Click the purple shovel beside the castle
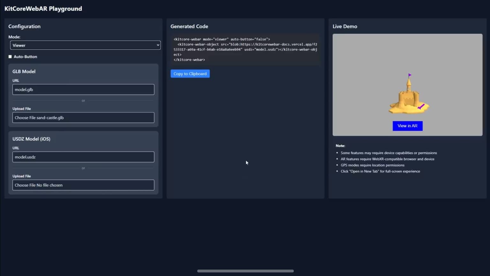The height and width of the screenshot is (276, 490). [421, 107]
